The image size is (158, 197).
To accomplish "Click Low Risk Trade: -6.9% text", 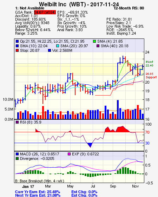I will click(125, 26).
